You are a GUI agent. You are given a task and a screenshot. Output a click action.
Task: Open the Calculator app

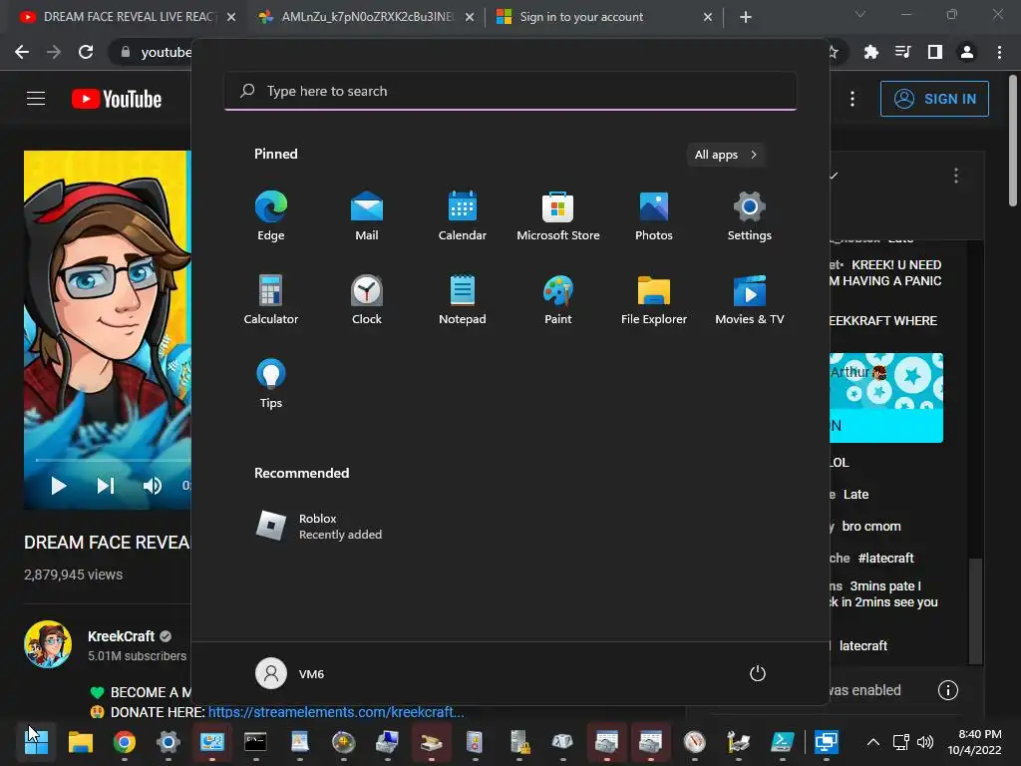pos(271,299)
